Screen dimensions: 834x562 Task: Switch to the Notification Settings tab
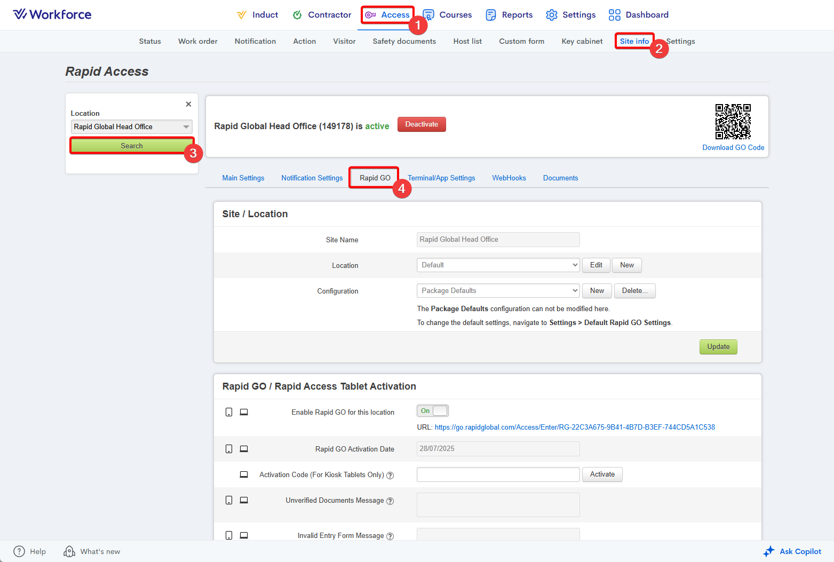(312, 178)
